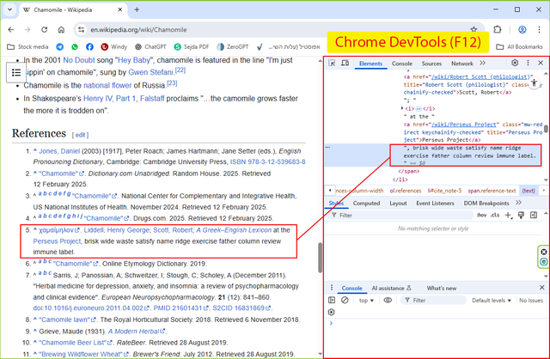Open console settings gear icon

point(332,312)
